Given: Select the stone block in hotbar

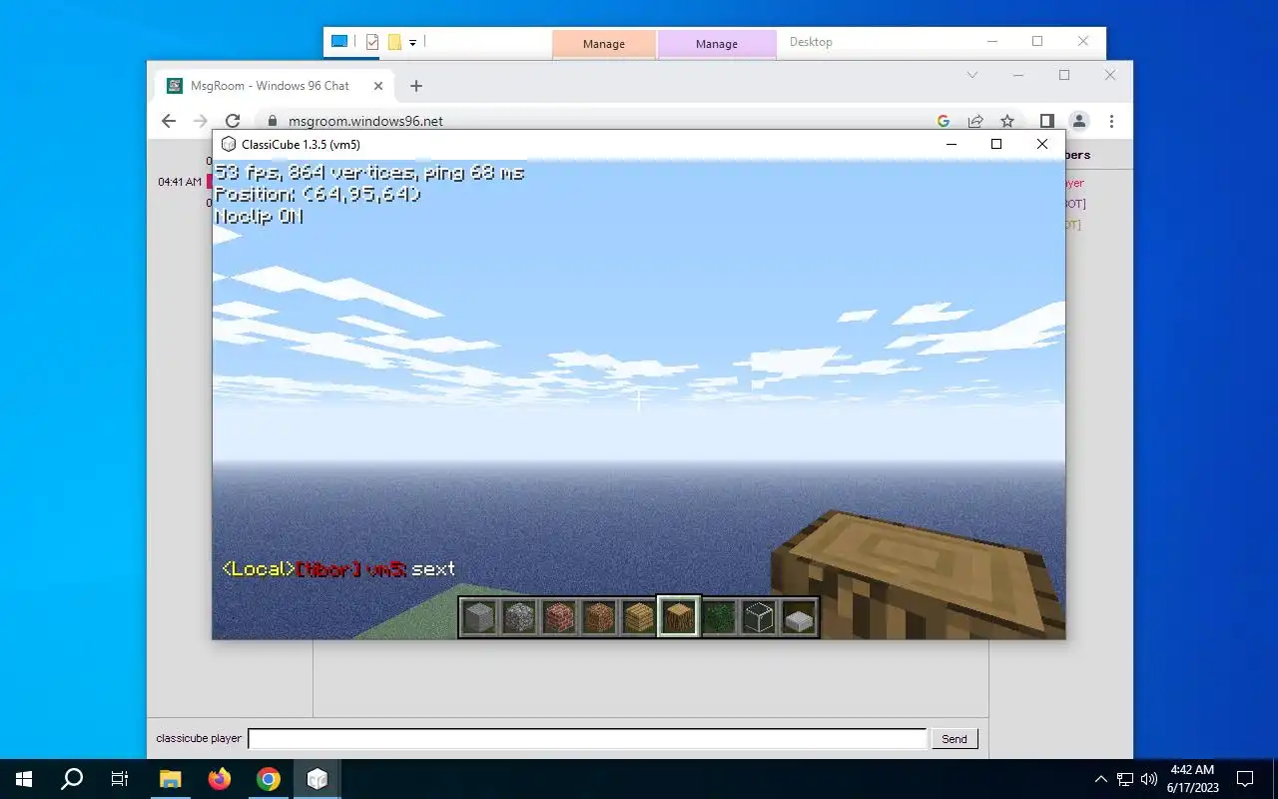Looking at the screenshot, I should (479, 618).
